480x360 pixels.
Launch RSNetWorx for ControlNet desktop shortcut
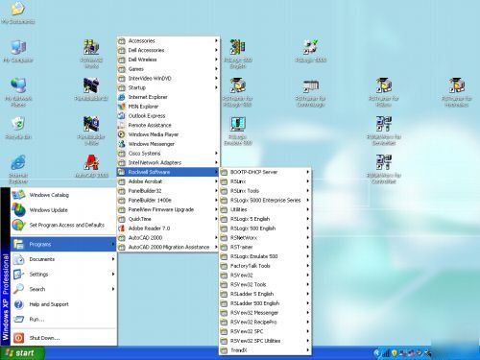coord(384,169)
